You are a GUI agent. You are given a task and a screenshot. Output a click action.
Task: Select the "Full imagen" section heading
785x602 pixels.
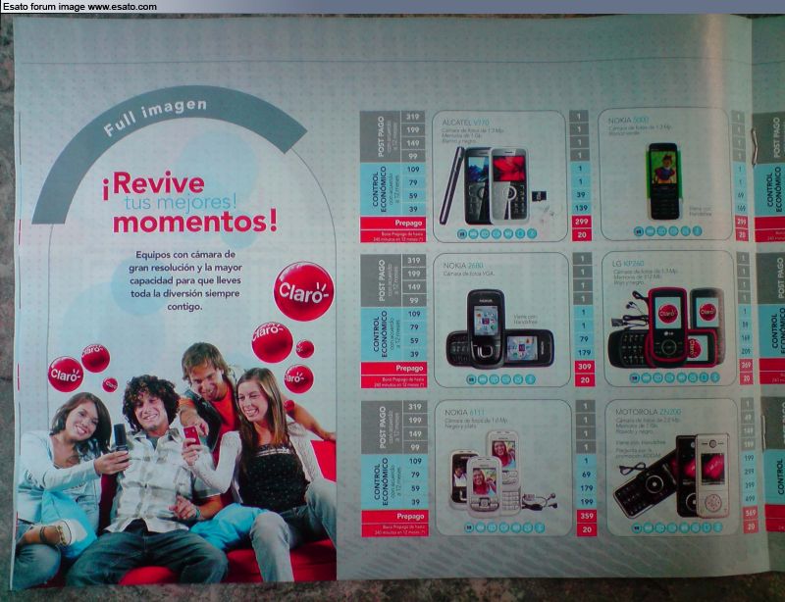(155, 117)
